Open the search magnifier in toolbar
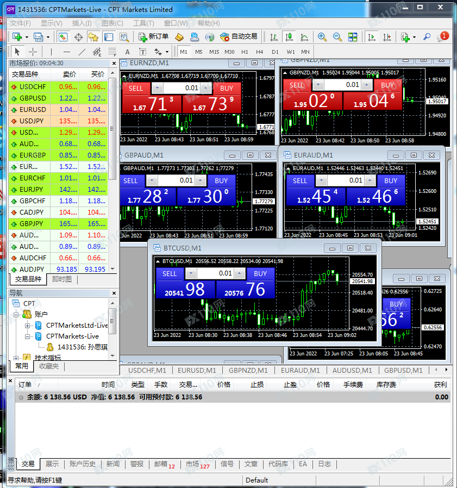457x488 pixels. pyautogui.click(x=427, y=37)
